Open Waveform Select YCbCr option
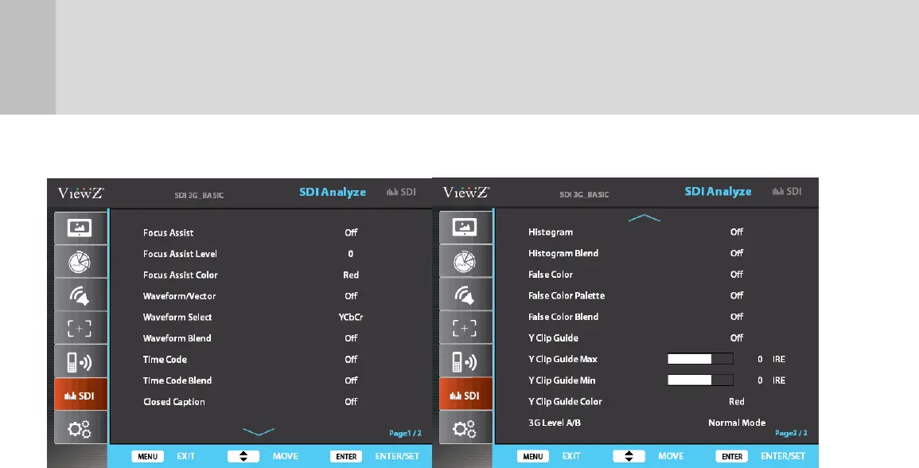 tap(351, 317)
